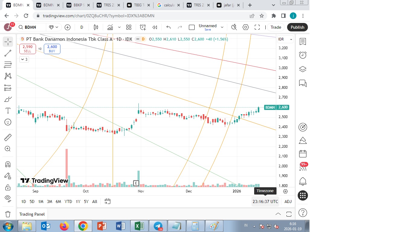
Task: Create an alert from the top toolbar
Action: coord(143,27)
